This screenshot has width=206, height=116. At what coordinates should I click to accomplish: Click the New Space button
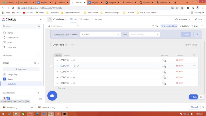[21, 69]
